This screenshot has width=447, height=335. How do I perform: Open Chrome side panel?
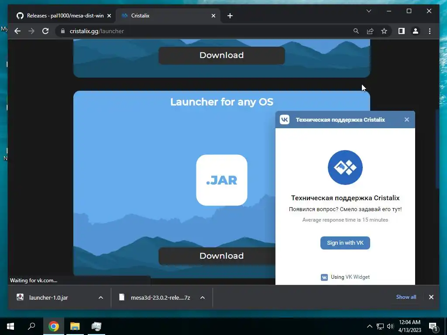(x=402, y=31)
